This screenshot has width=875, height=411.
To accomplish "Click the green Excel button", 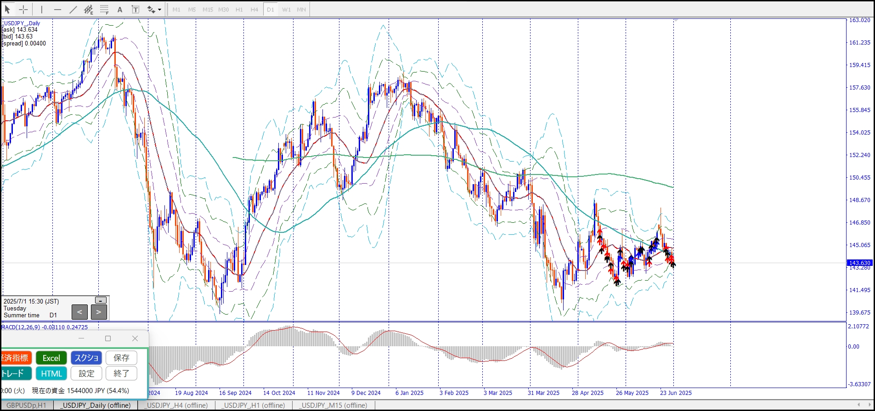I will pos(51,358).
